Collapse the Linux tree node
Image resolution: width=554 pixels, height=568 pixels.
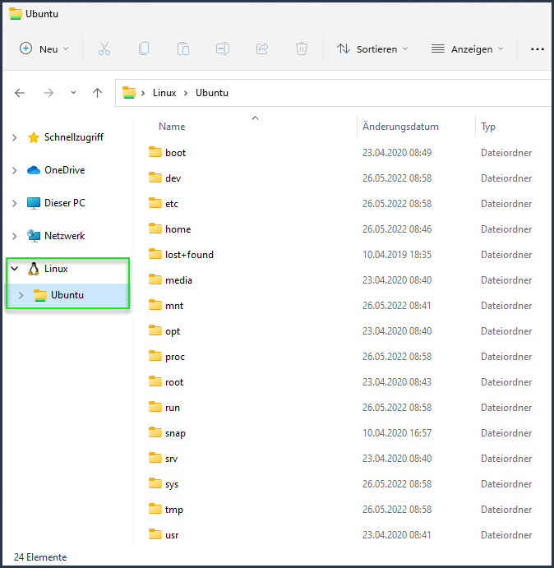[15, 269]
